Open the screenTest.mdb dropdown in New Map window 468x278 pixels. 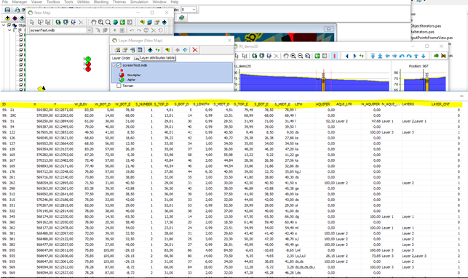89,30
